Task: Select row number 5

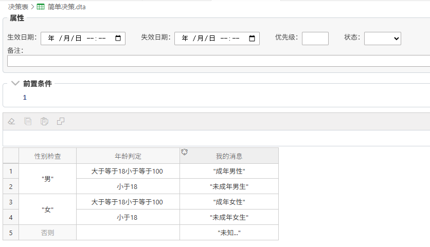Action: point(11,233)
